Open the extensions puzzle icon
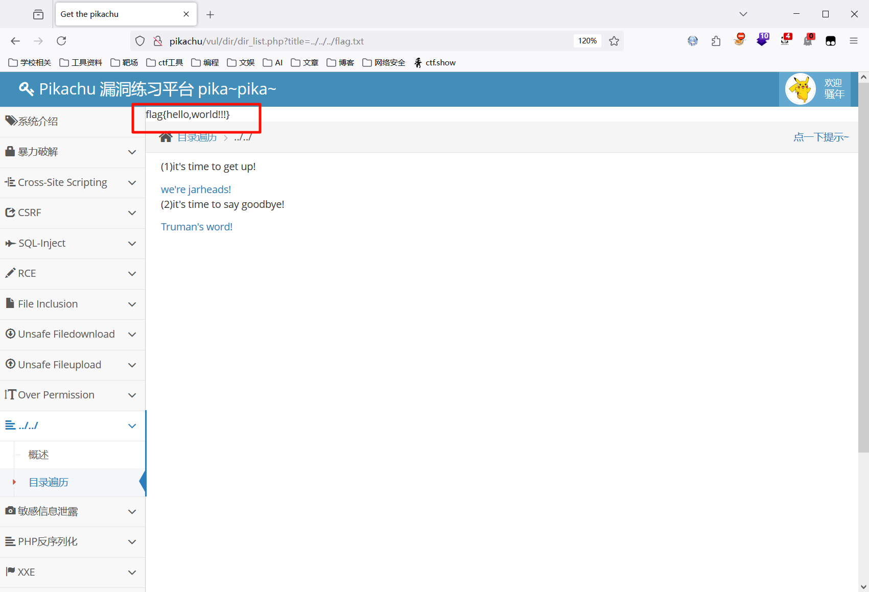Screen dimensions: 869x592 (716, 41)
